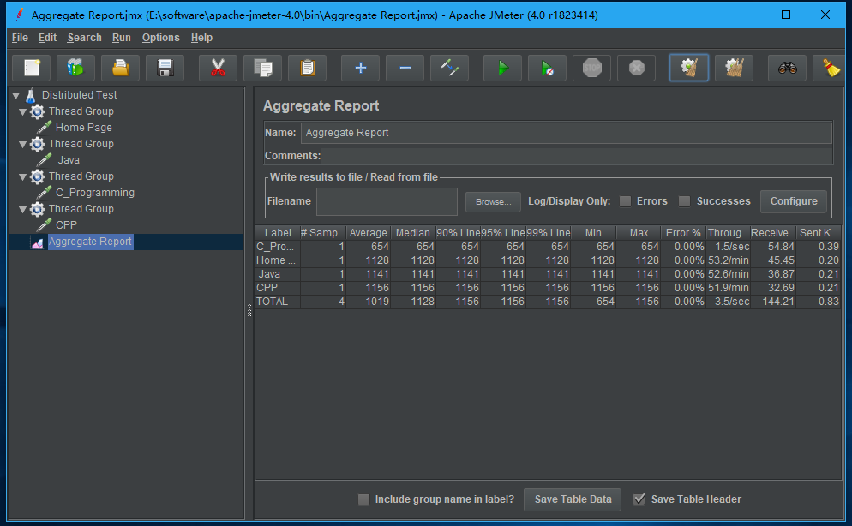Click the gear icon above the Java sampler

(x=37, y=144)
